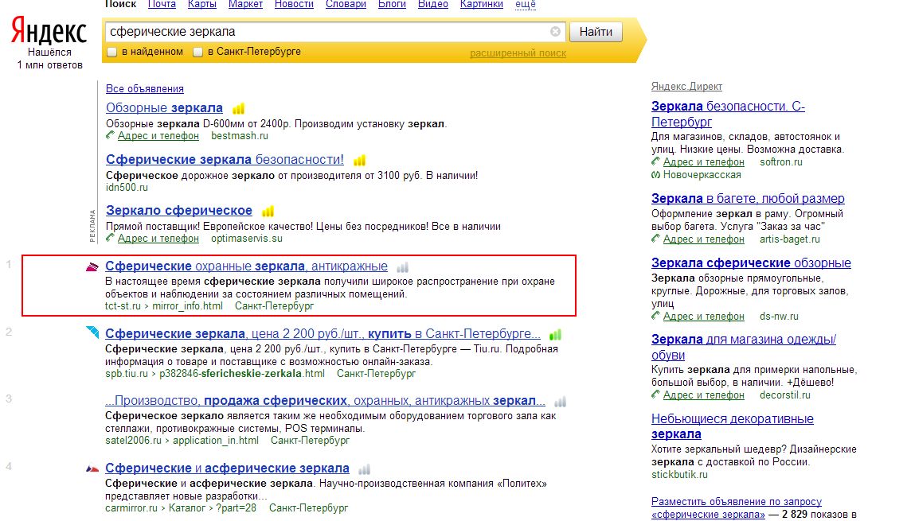Click the stickbutik.ru domain text
This screenshot has height=521, width=911.
[x=680, y=475]
